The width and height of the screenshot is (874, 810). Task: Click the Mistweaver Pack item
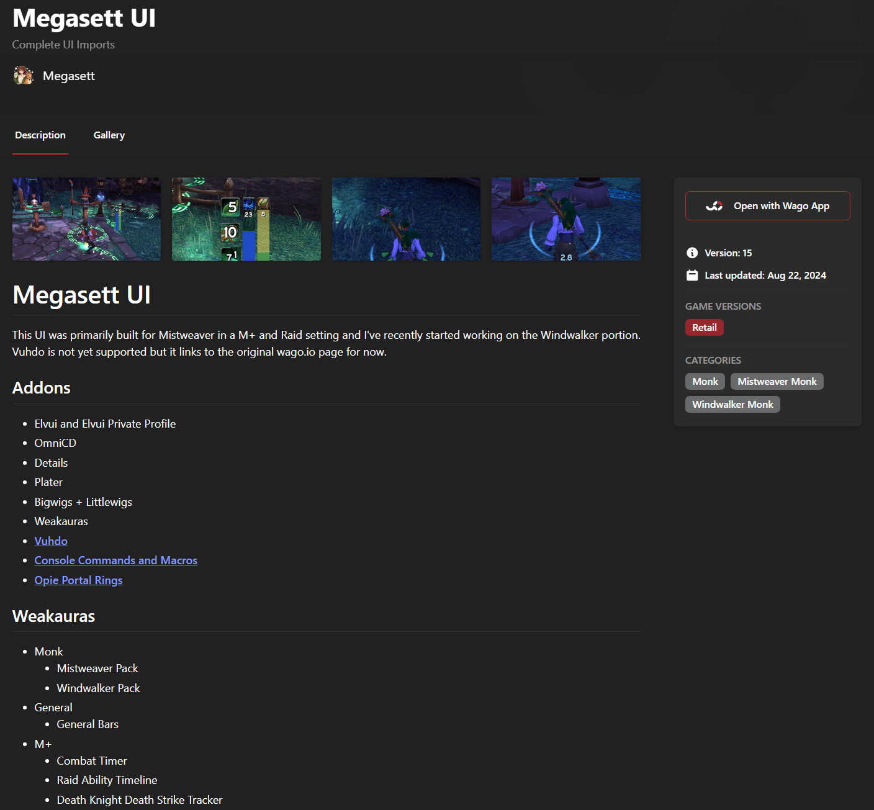pos(97,668)
